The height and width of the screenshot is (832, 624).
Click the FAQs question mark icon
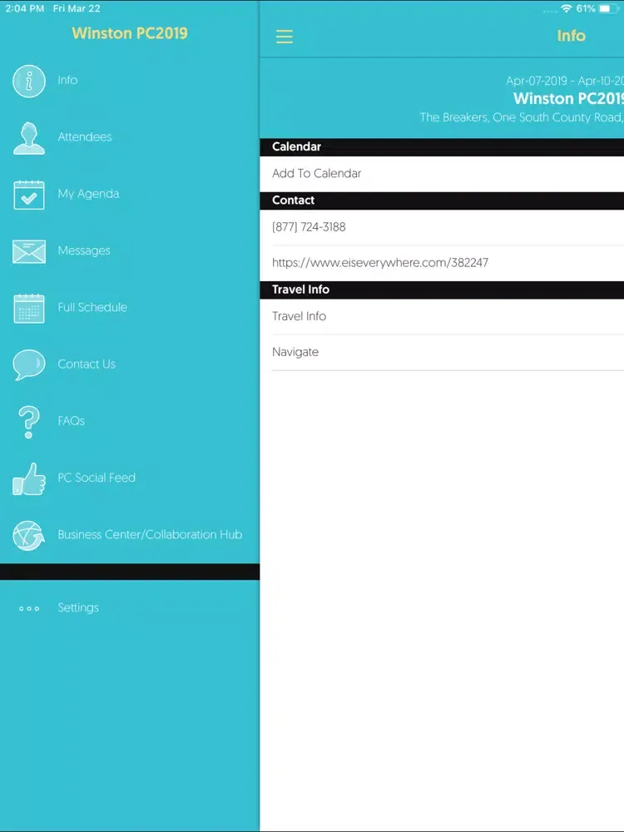[x=28, y=422]
